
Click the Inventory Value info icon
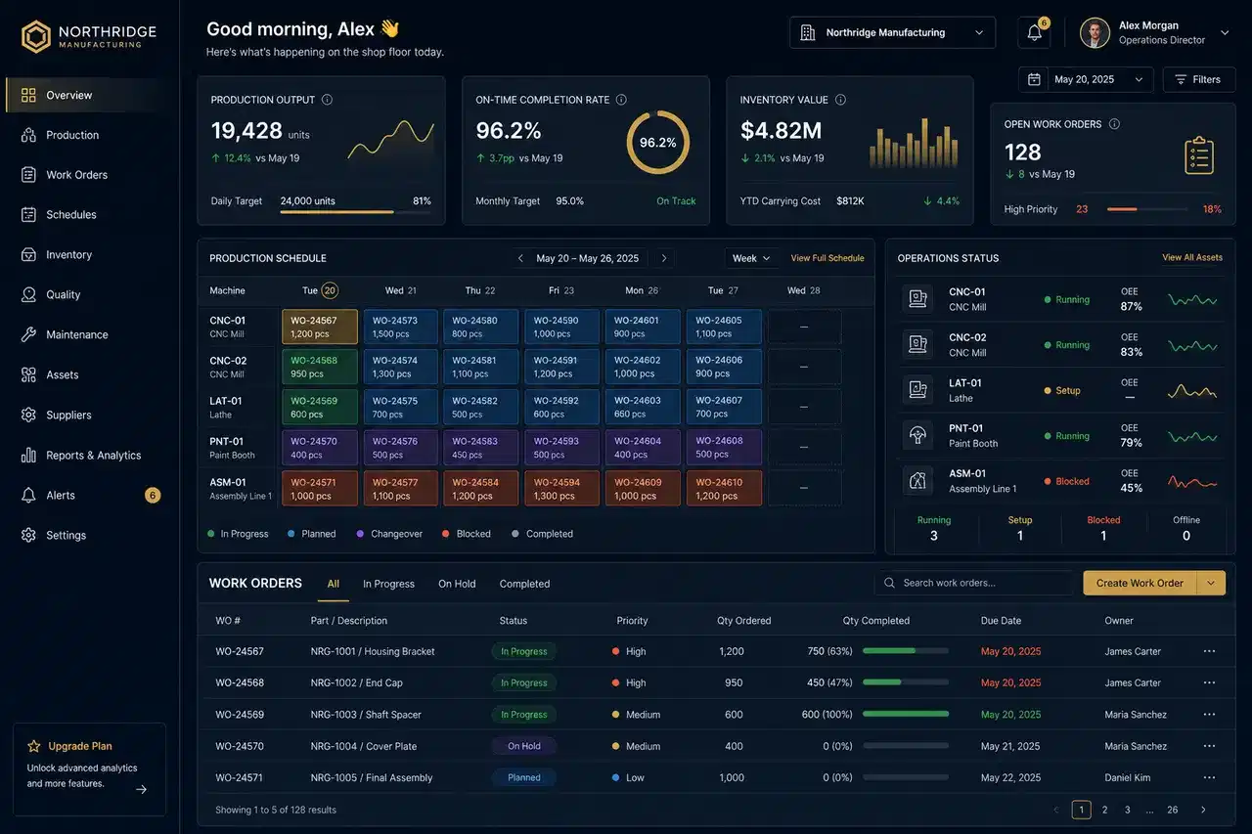tap(840, 100)
